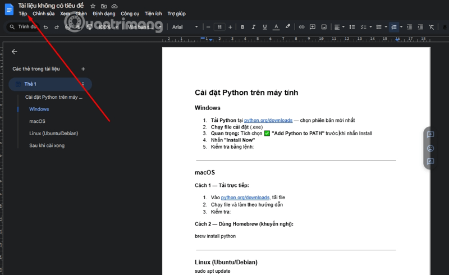This screenshot has height=275, width=449.
Task: Open the Arial font dropdown
Action: tap(182, 27)
